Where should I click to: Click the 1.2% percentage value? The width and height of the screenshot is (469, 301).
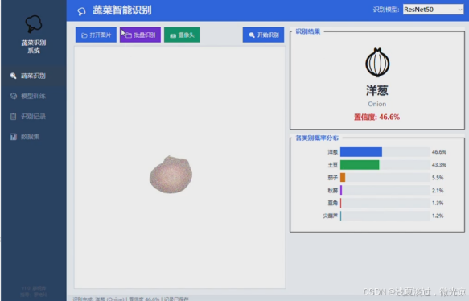[438, 216]
